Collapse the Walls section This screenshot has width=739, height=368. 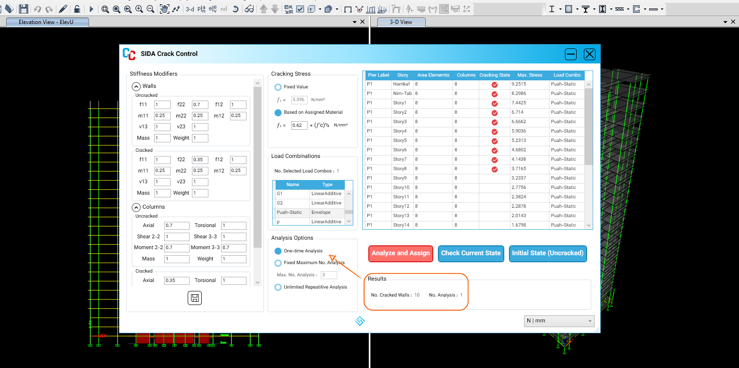point(136,86)
